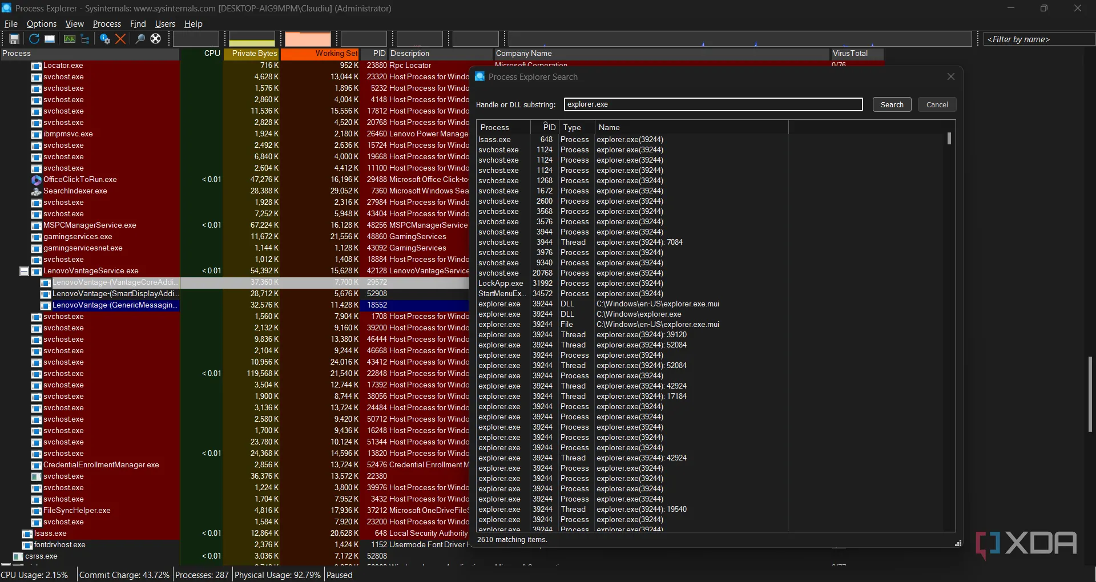Click the SearchIndexer.exe process icon
This screenshot has height=582, width=1096.
(37, 191)
